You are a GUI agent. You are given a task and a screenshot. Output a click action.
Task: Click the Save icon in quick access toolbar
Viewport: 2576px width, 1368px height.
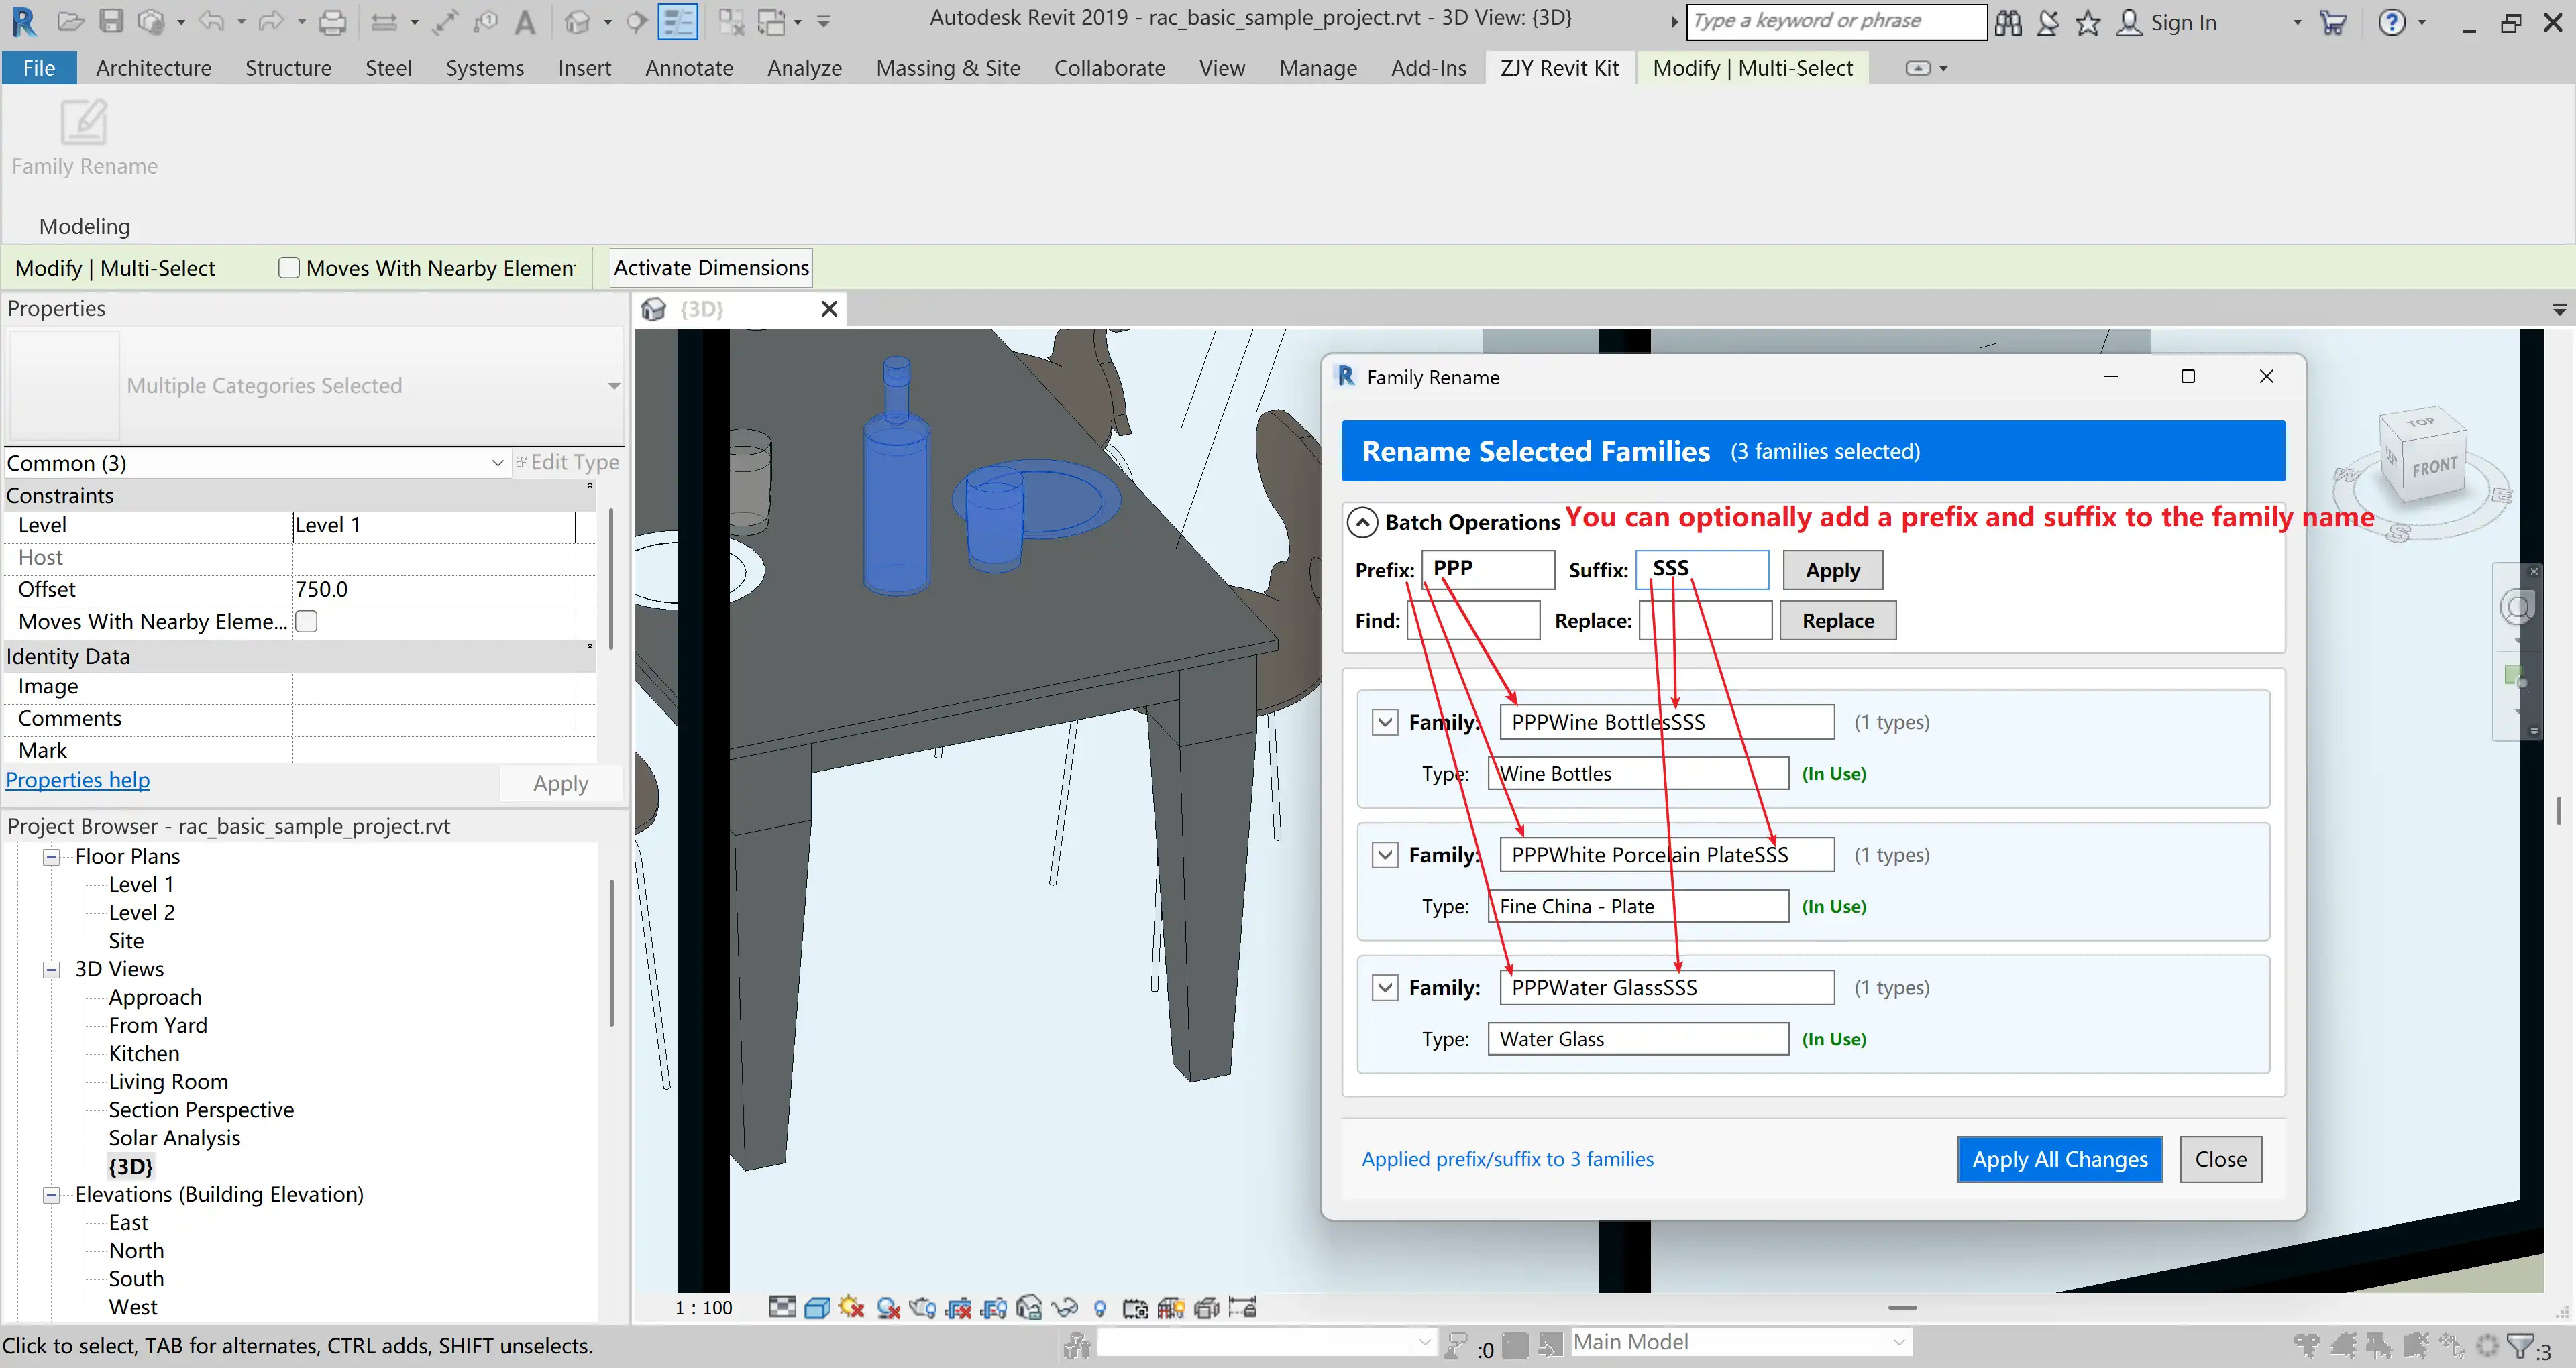click(x=111, y=21)
